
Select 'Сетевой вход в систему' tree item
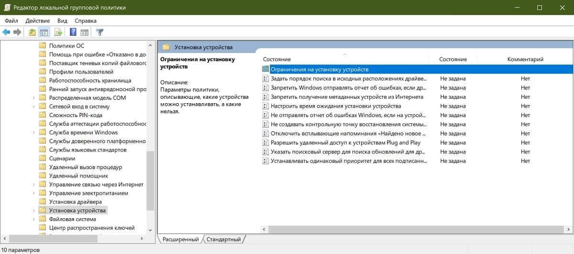79,106
